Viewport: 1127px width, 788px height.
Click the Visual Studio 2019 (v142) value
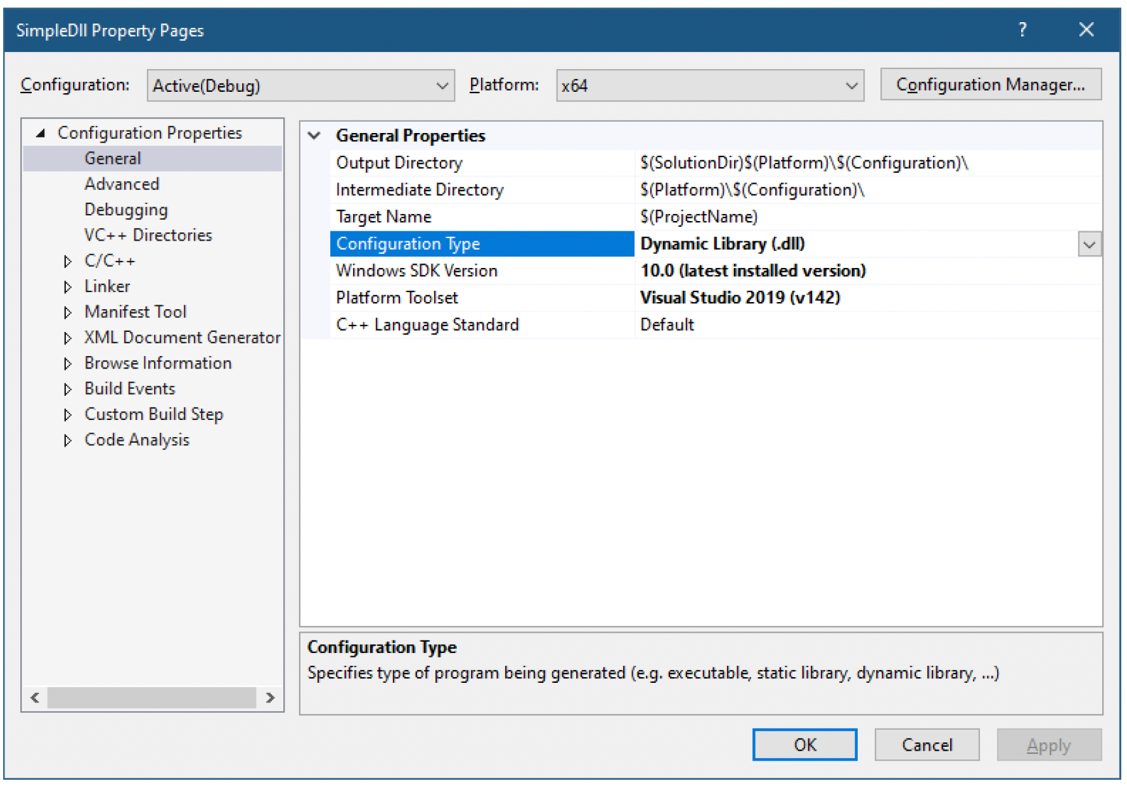click(x=740, y=298)
